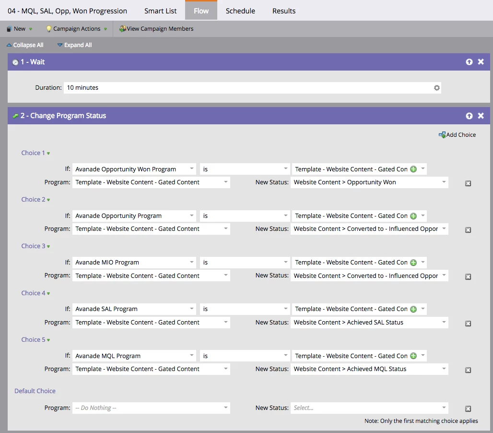Open Campaign Actions dropdown
493x433 pixels.
[76, 29]
